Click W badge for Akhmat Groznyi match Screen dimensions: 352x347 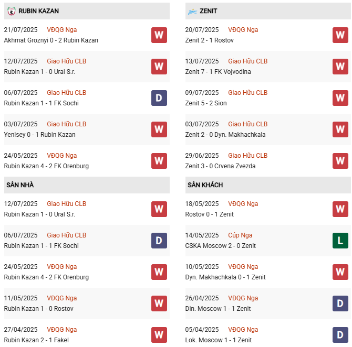(x=159, y=35)
